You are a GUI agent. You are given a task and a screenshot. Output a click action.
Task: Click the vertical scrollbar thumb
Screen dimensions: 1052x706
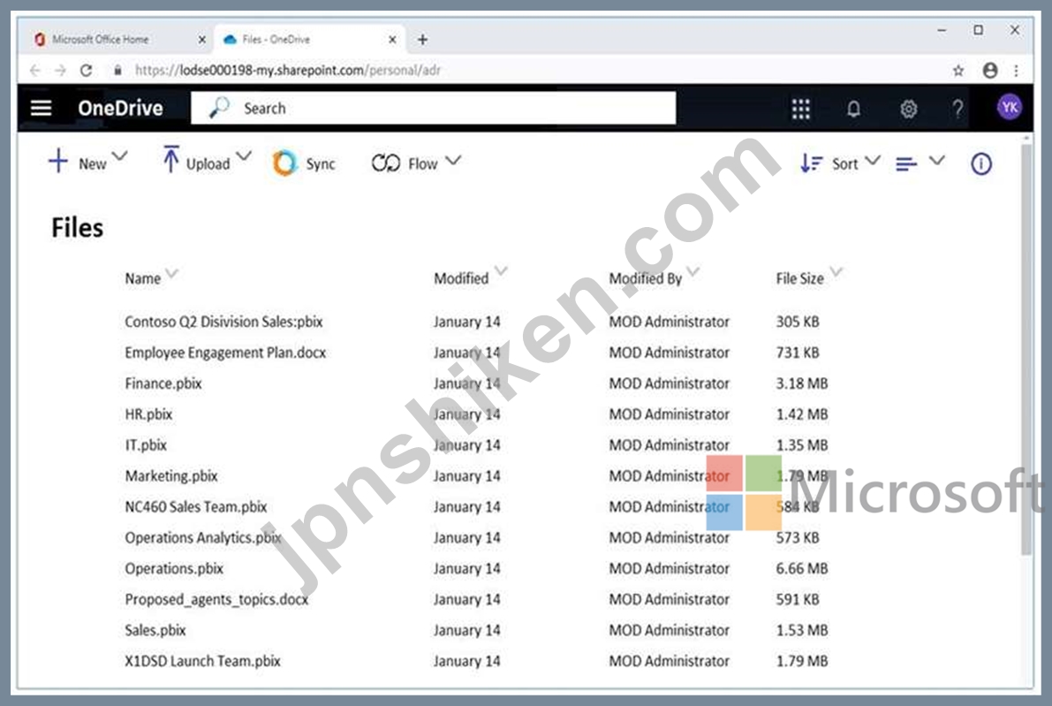(1026, 349)
